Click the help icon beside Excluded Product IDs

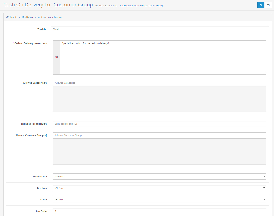(x=46, y=124)
